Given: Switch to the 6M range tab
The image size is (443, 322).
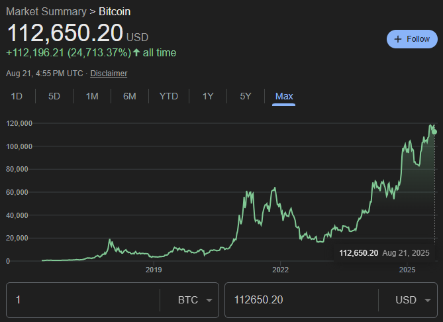Looking at the screenshot, I should click(x=130, y=97).
